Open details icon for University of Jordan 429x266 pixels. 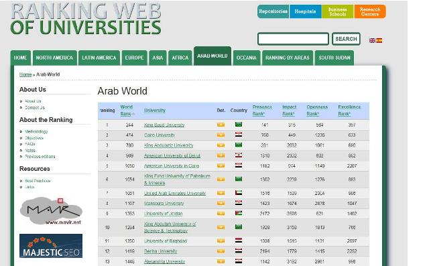coord(221,214)
